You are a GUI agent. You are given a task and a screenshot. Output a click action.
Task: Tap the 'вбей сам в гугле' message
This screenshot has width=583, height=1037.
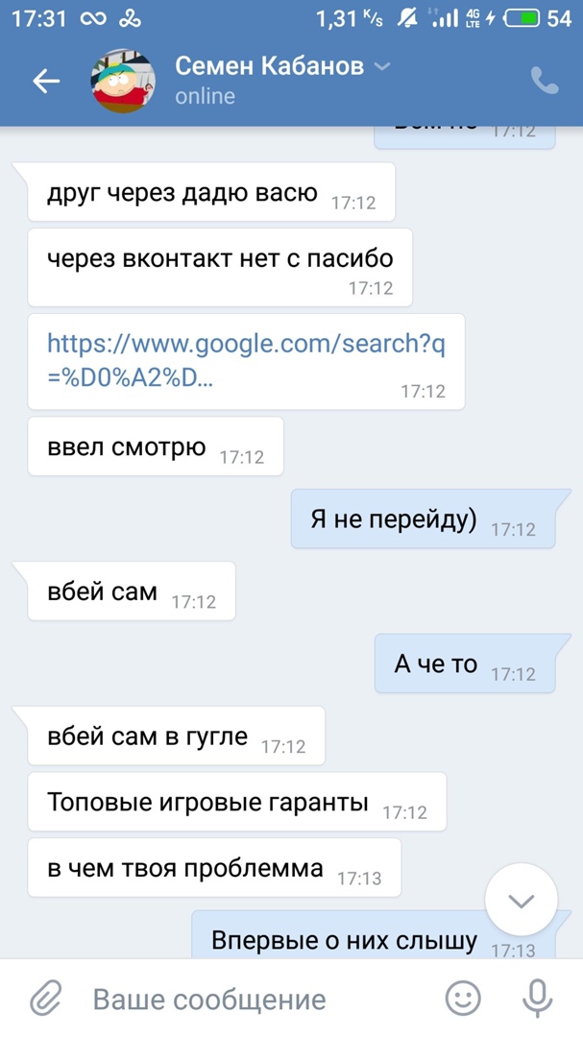click(x=177, y=737)
